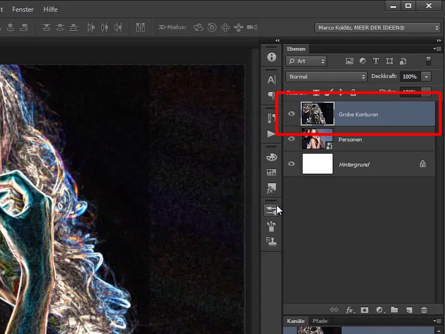
Task: Open the Deckkraft slider dropdown arrow
Action: [426, 77]
